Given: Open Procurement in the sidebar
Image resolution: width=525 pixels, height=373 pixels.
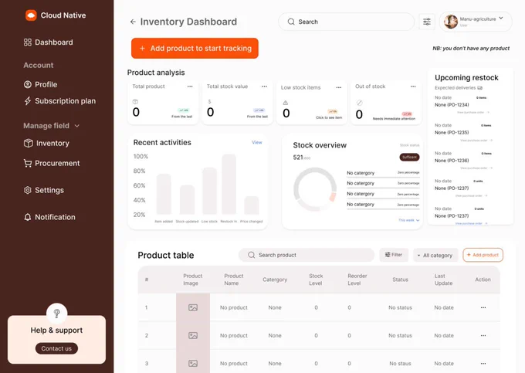Looking at the screenshot, I should [52, 163].
